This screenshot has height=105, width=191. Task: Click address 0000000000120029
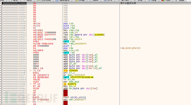pos(14,41)
